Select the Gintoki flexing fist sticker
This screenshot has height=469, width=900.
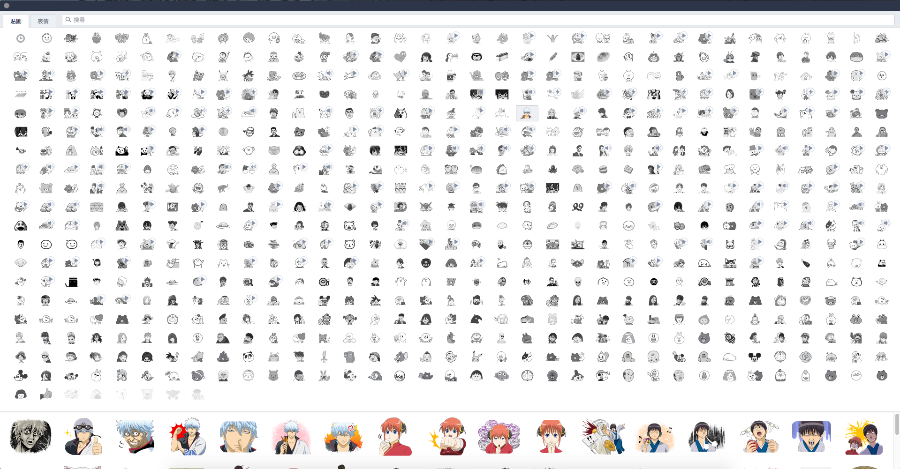pos(187,437)
